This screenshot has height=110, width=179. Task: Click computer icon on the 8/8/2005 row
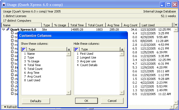click(x=12, y=40)
